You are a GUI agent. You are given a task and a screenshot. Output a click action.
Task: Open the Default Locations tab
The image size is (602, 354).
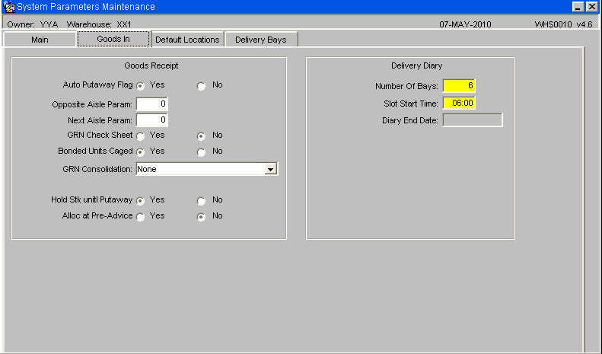pos(187,40)
